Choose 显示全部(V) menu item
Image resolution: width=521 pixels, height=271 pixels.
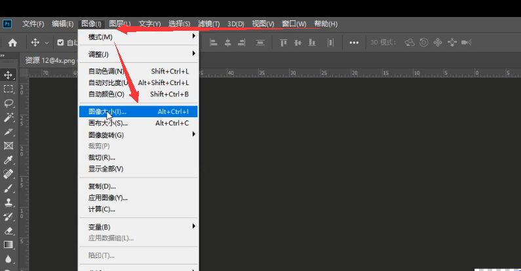click(x=138, y=169)
